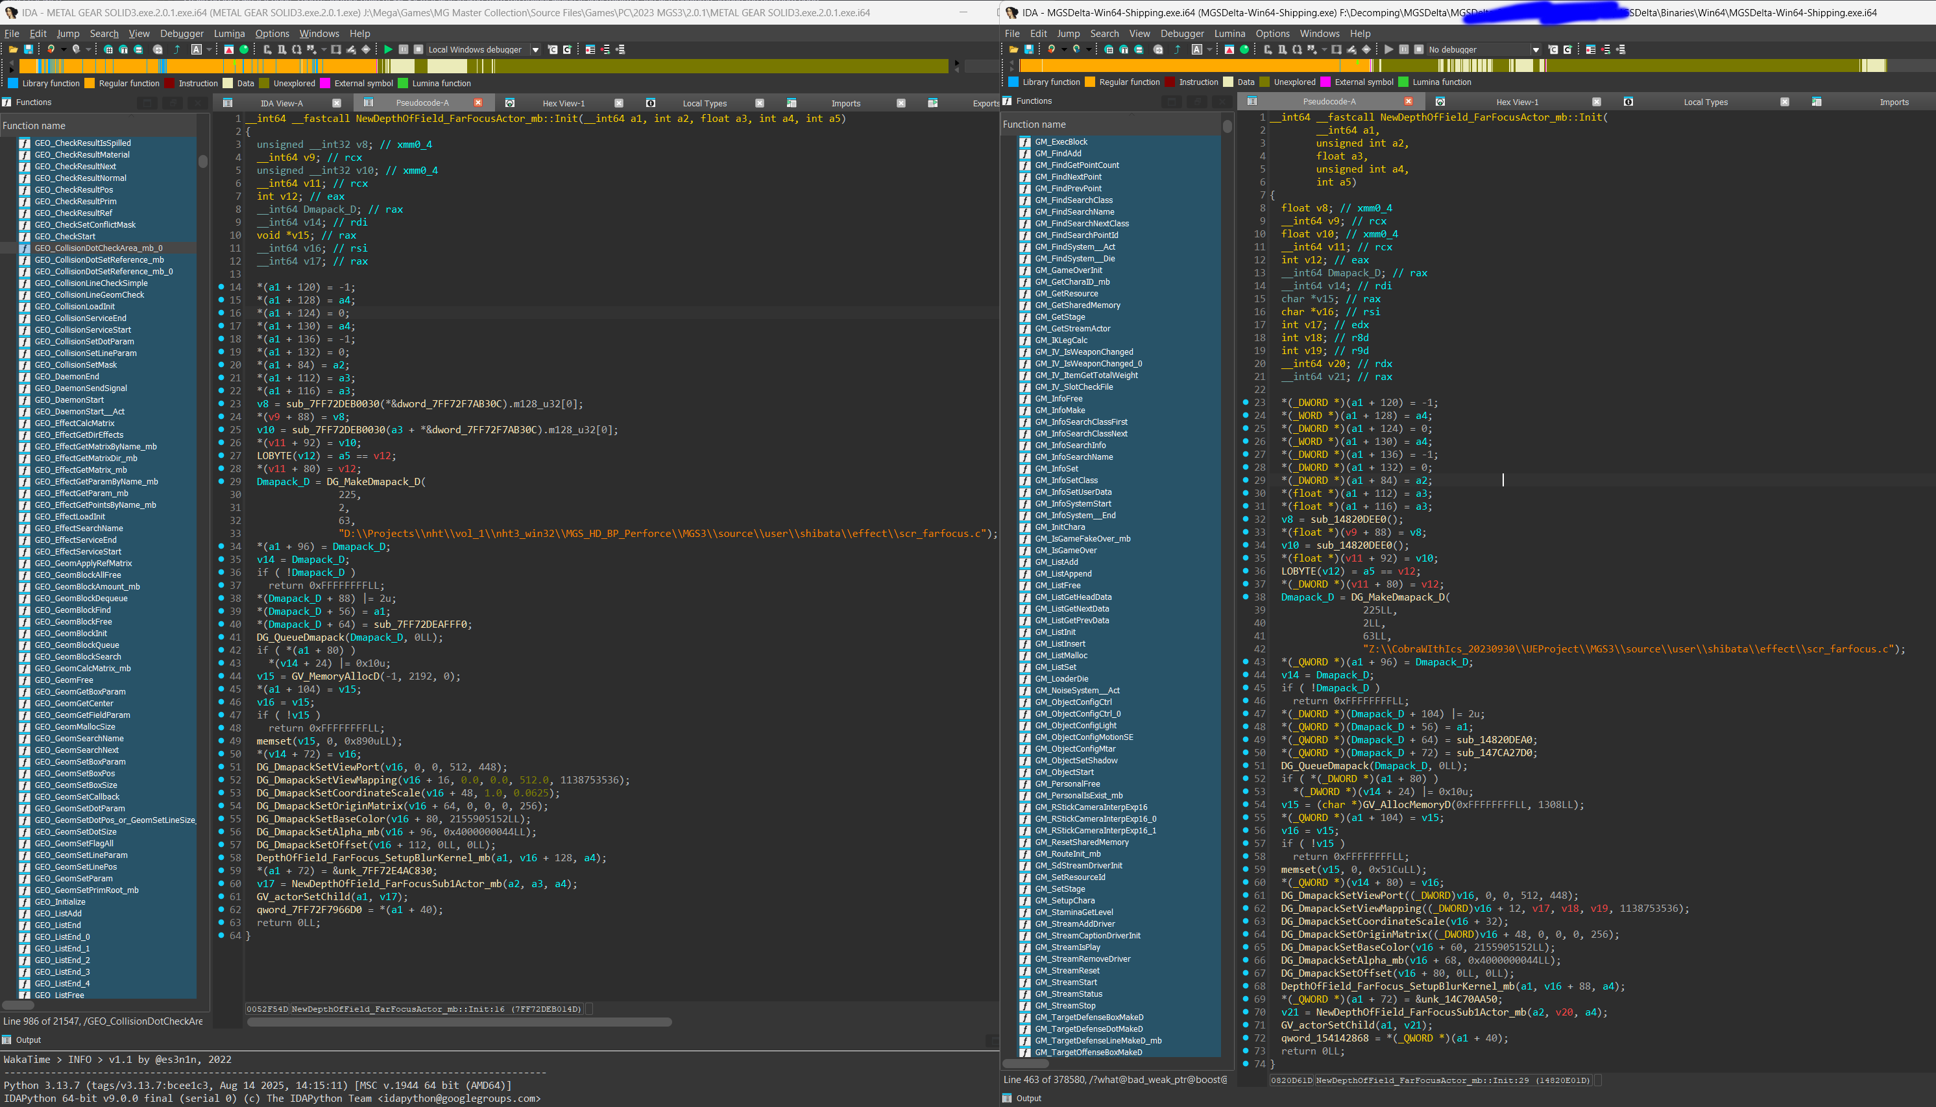This screenshot has height=1107, width=1936.
Task: Toggle the breakpoint dot on line 29 with DG_MakeDmapack_D
Action: click(x=221, y=481)
